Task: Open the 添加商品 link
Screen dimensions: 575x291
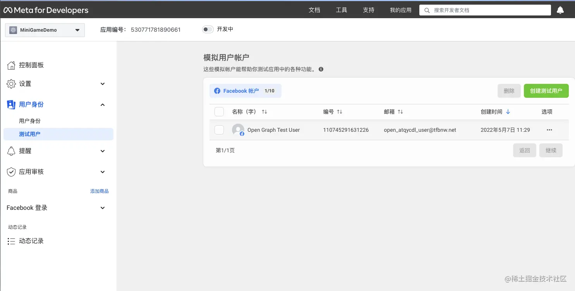Action: click(100, 191)
